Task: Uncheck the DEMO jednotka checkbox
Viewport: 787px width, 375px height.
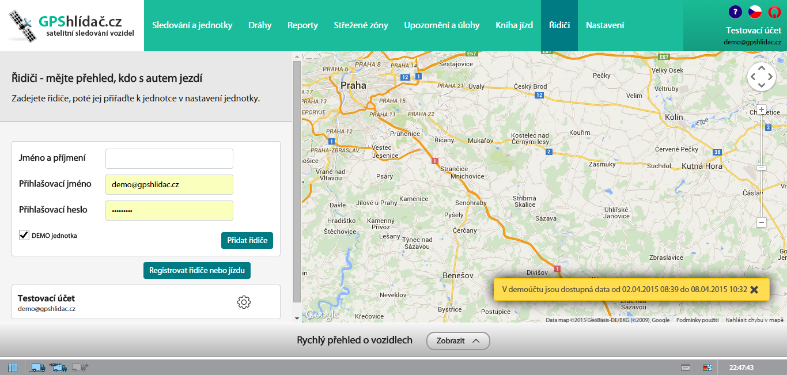Action: pos(24,235)
